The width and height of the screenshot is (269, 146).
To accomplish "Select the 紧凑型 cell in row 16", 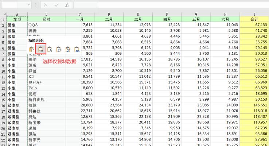I will 17,105.
